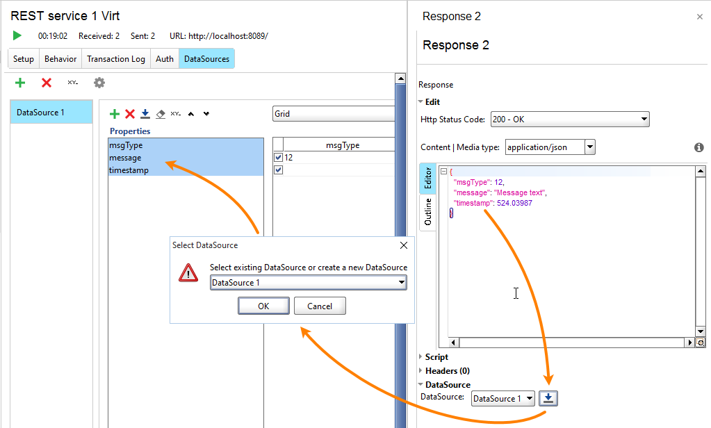Viewport: 711px width, 428px height.
Task: Add a new DataSource with plus icon
Action: point(19,82)
